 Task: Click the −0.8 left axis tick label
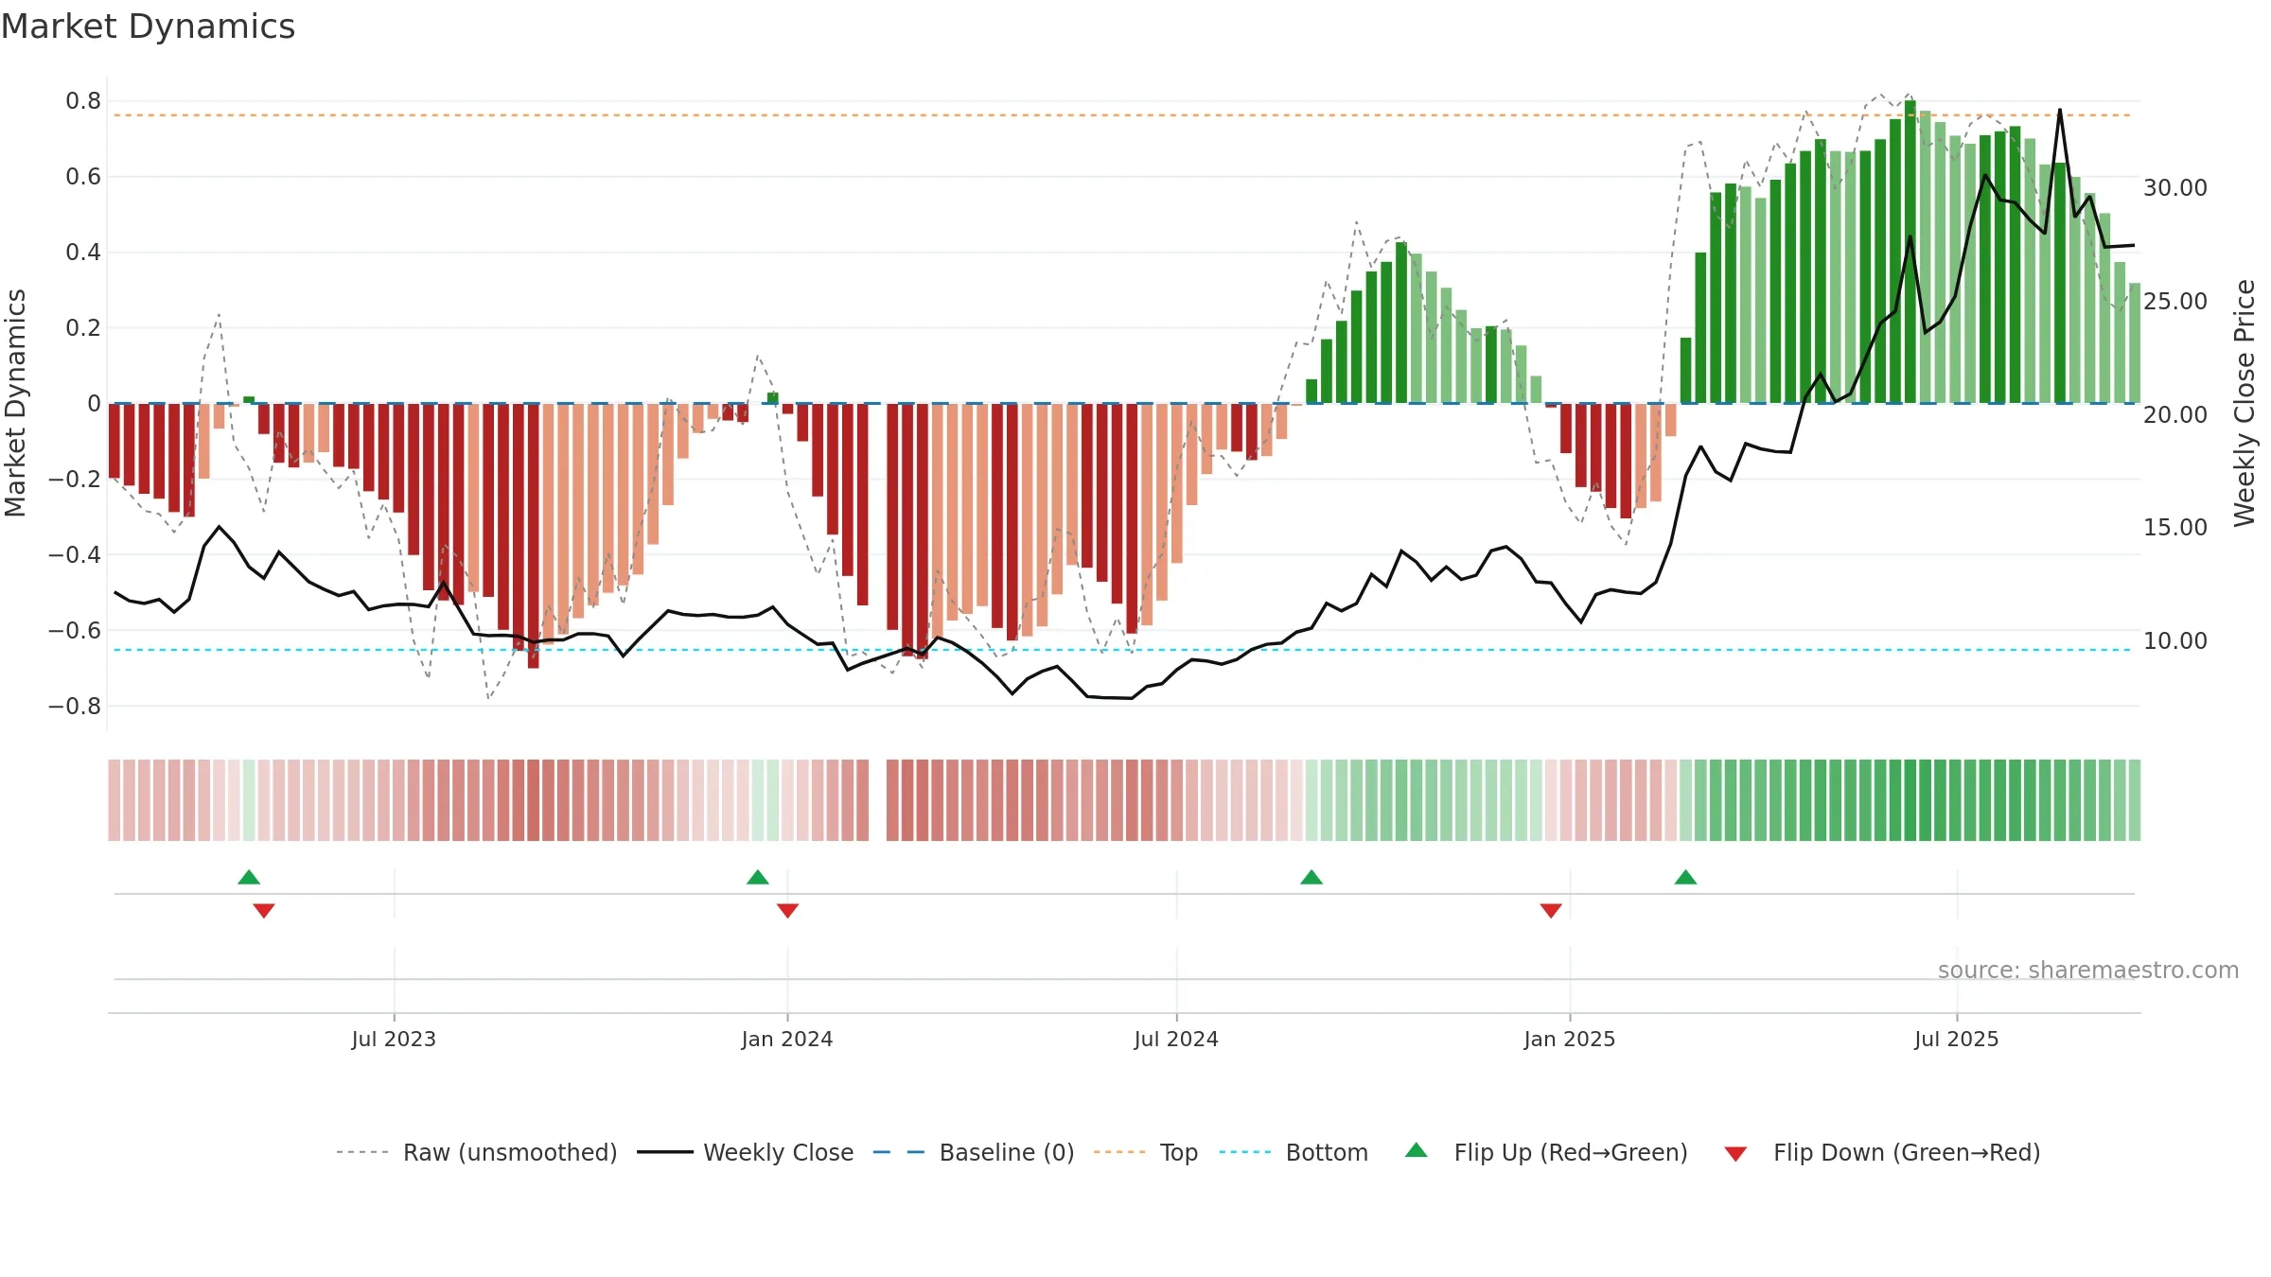pos(75,707)
